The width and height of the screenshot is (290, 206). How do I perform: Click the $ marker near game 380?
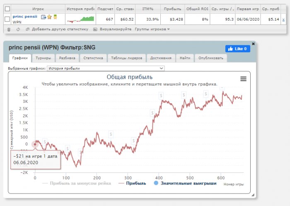tap(152, 112)
